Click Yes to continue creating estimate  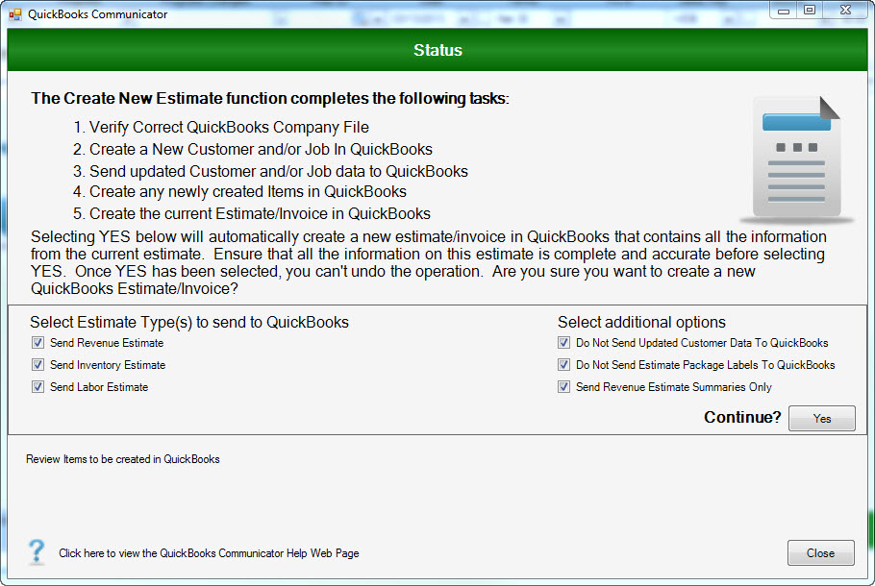(x=821, y=418)
